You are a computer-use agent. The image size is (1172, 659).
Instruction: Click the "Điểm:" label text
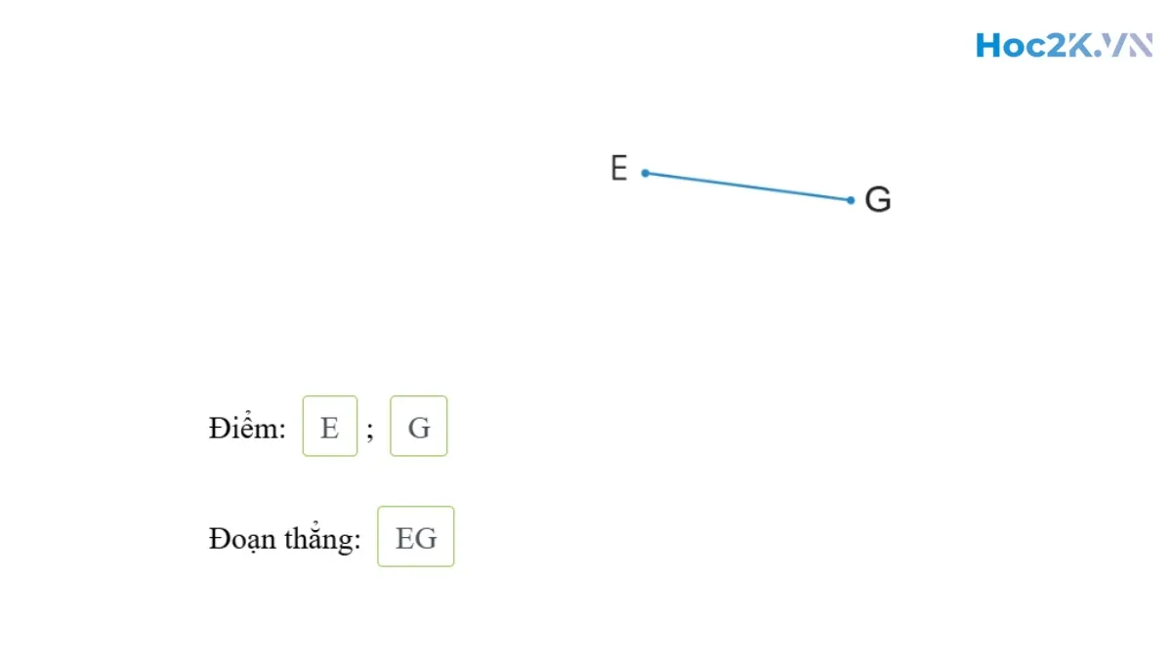coord(247,428)
